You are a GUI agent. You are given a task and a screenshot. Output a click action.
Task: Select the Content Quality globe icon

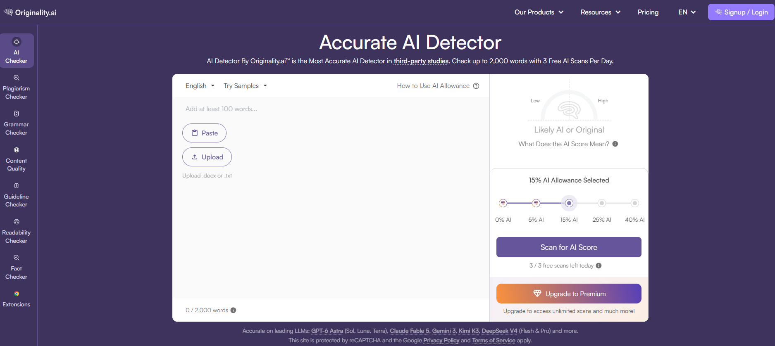tap(17, 150)
